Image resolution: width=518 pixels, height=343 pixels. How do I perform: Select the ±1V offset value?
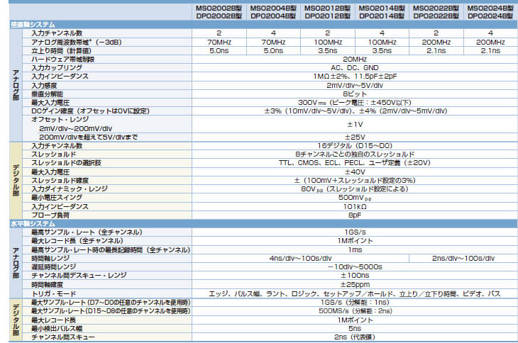pos(355,124)
